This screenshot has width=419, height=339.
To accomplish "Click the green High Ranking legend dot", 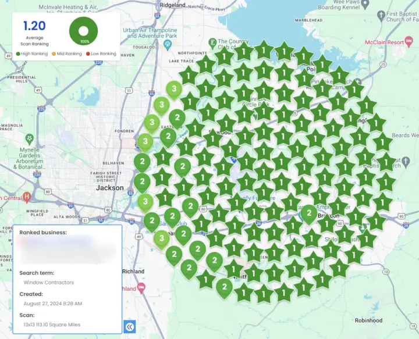I will point(18,53).
